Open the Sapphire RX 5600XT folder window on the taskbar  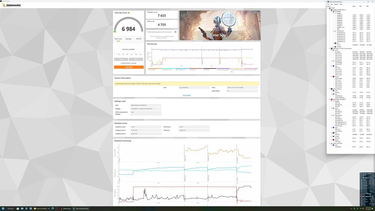(41, 209)
